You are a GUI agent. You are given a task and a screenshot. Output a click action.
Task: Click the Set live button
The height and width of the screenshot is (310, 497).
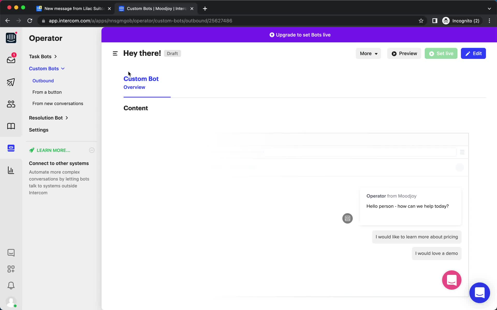[x=441, y=53]
